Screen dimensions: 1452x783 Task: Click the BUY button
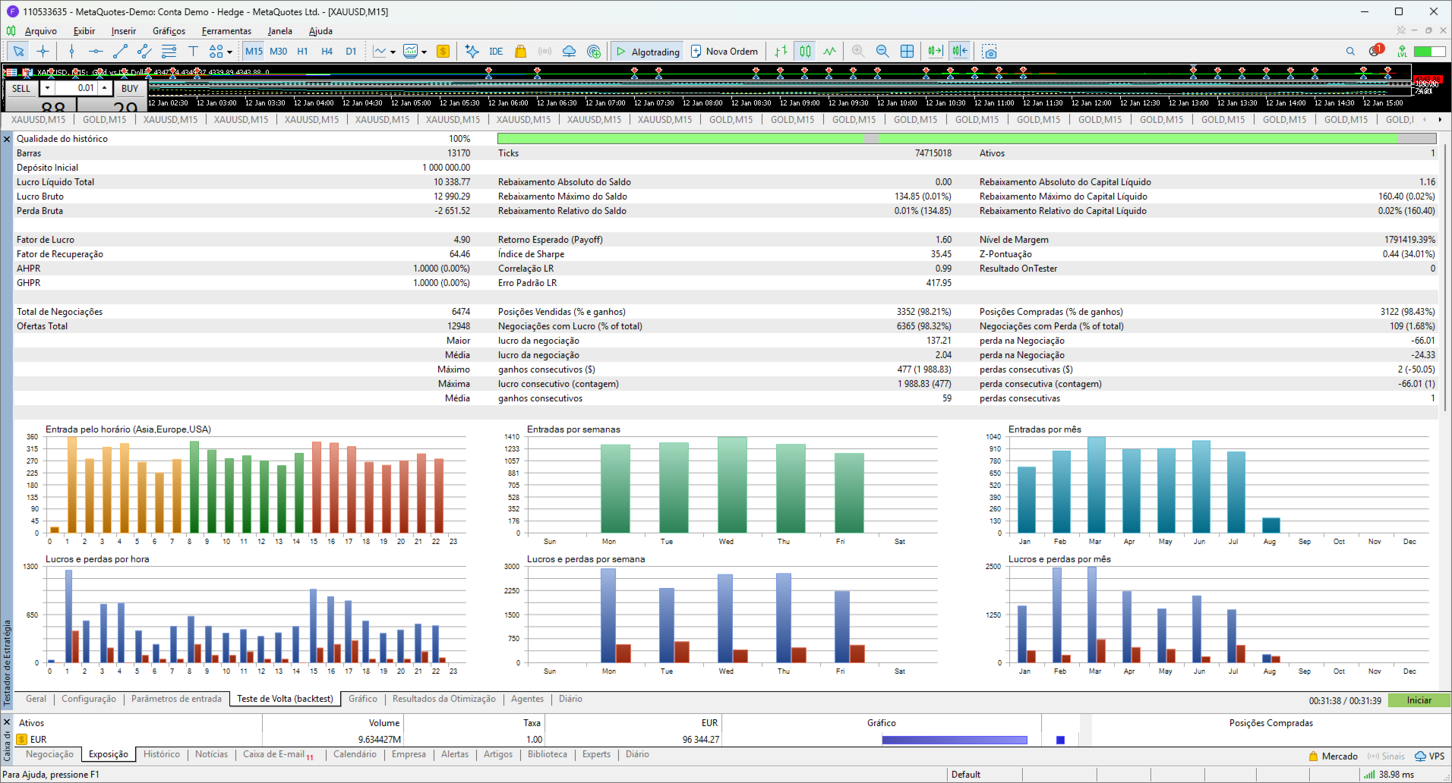pos(130,88)
